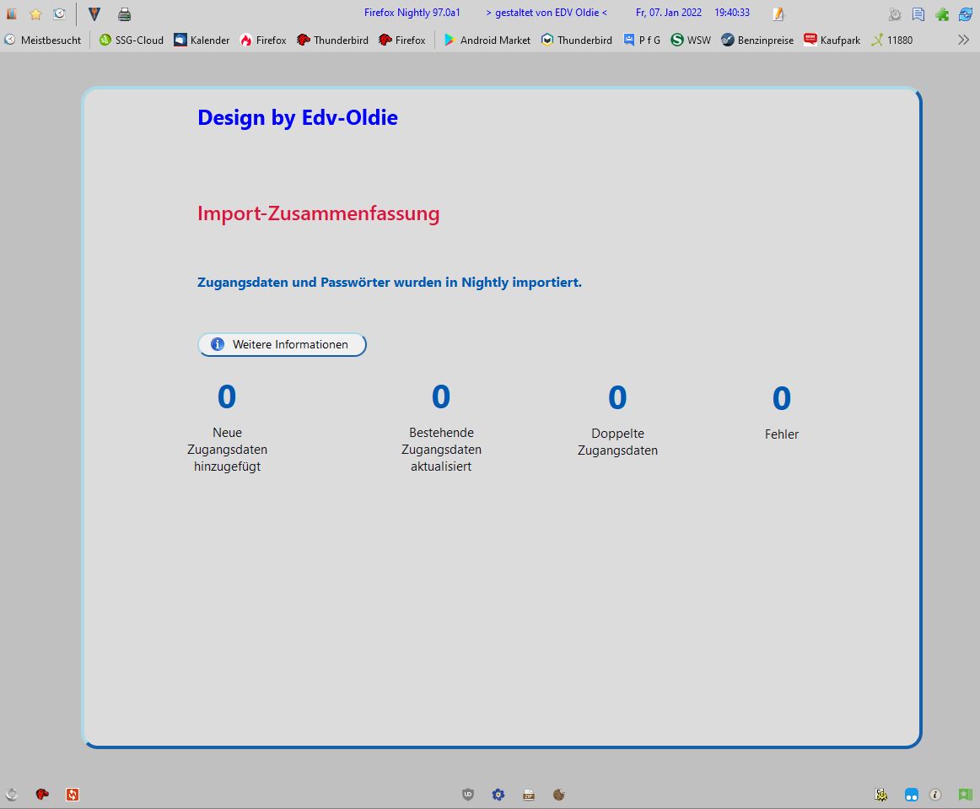
Task: Click the blue sync refresh icon
Action: coord(966,13)
